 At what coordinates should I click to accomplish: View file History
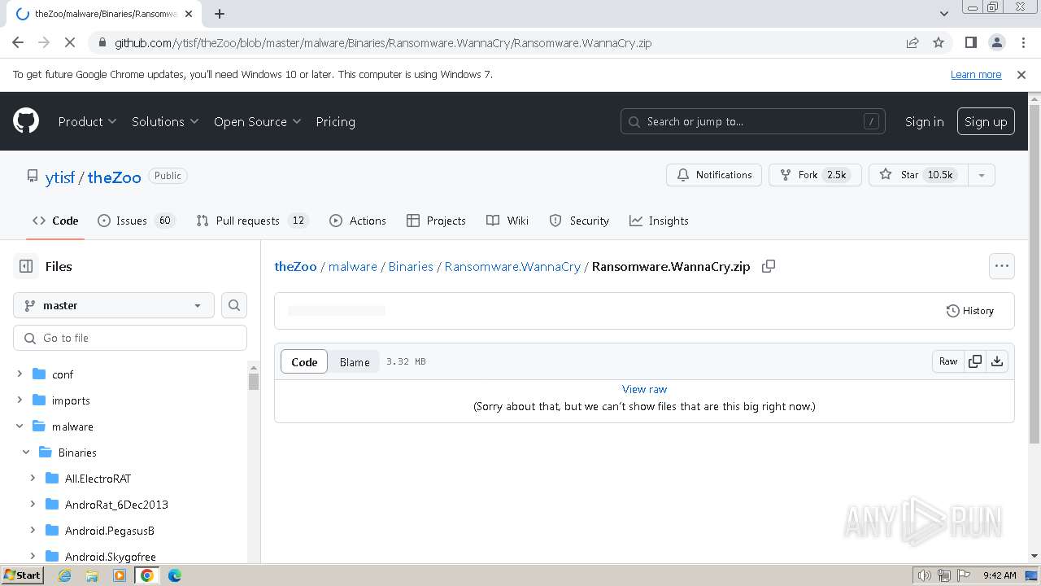click(970, 311)
